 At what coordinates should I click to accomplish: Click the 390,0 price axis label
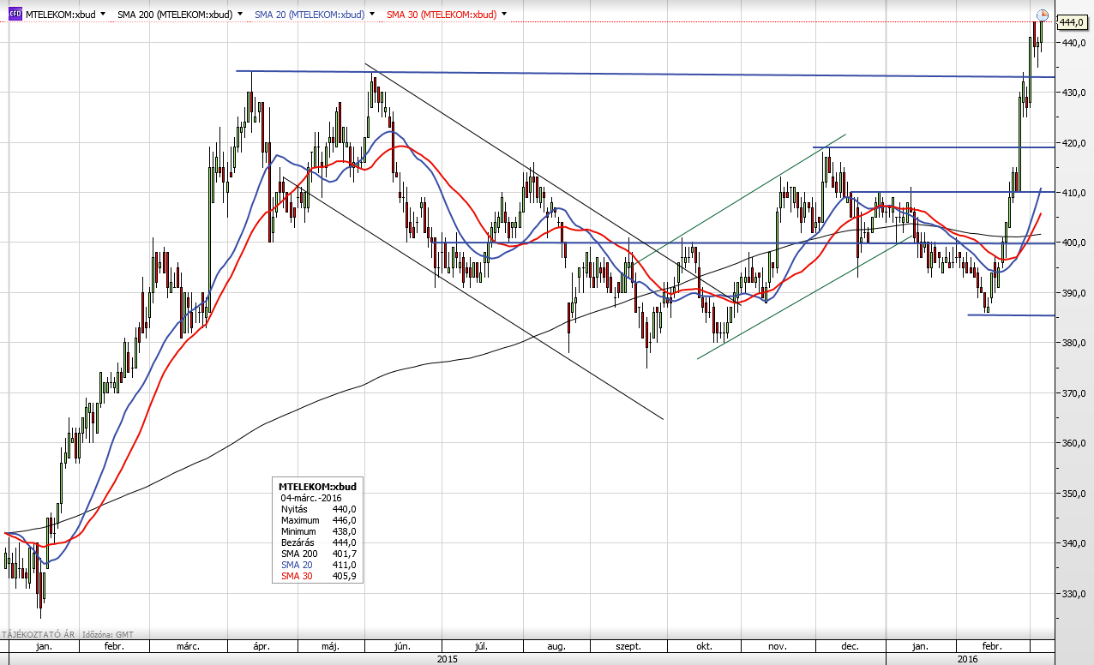tap(1074, 293)
